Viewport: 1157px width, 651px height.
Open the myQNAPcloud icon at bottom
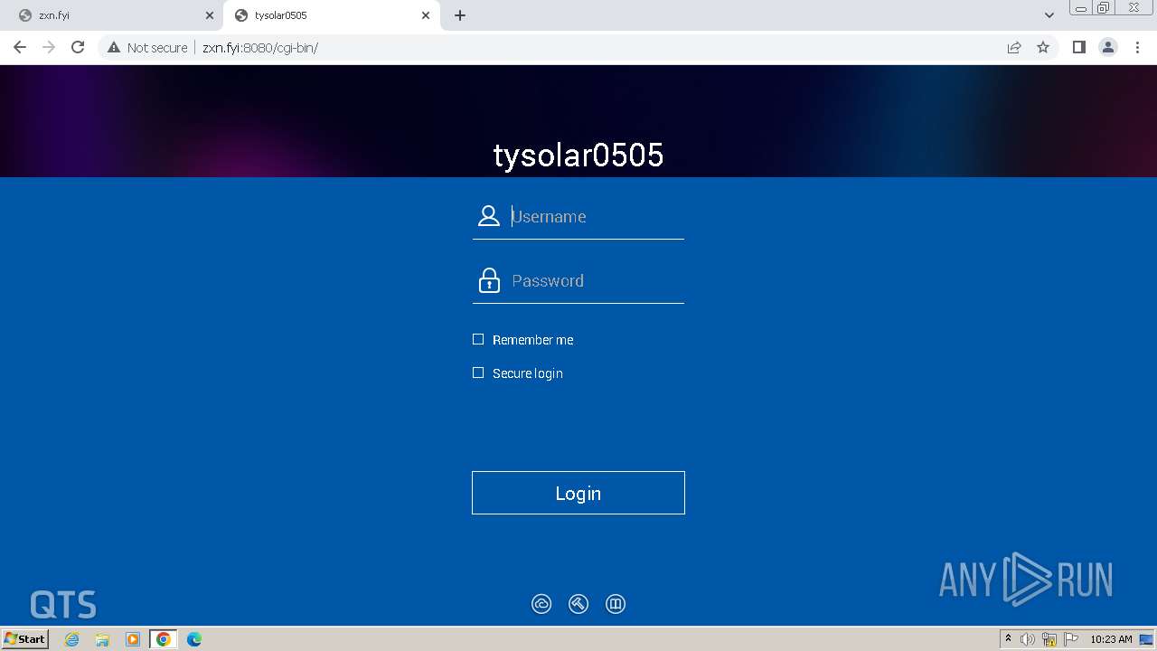click(541, 604)
